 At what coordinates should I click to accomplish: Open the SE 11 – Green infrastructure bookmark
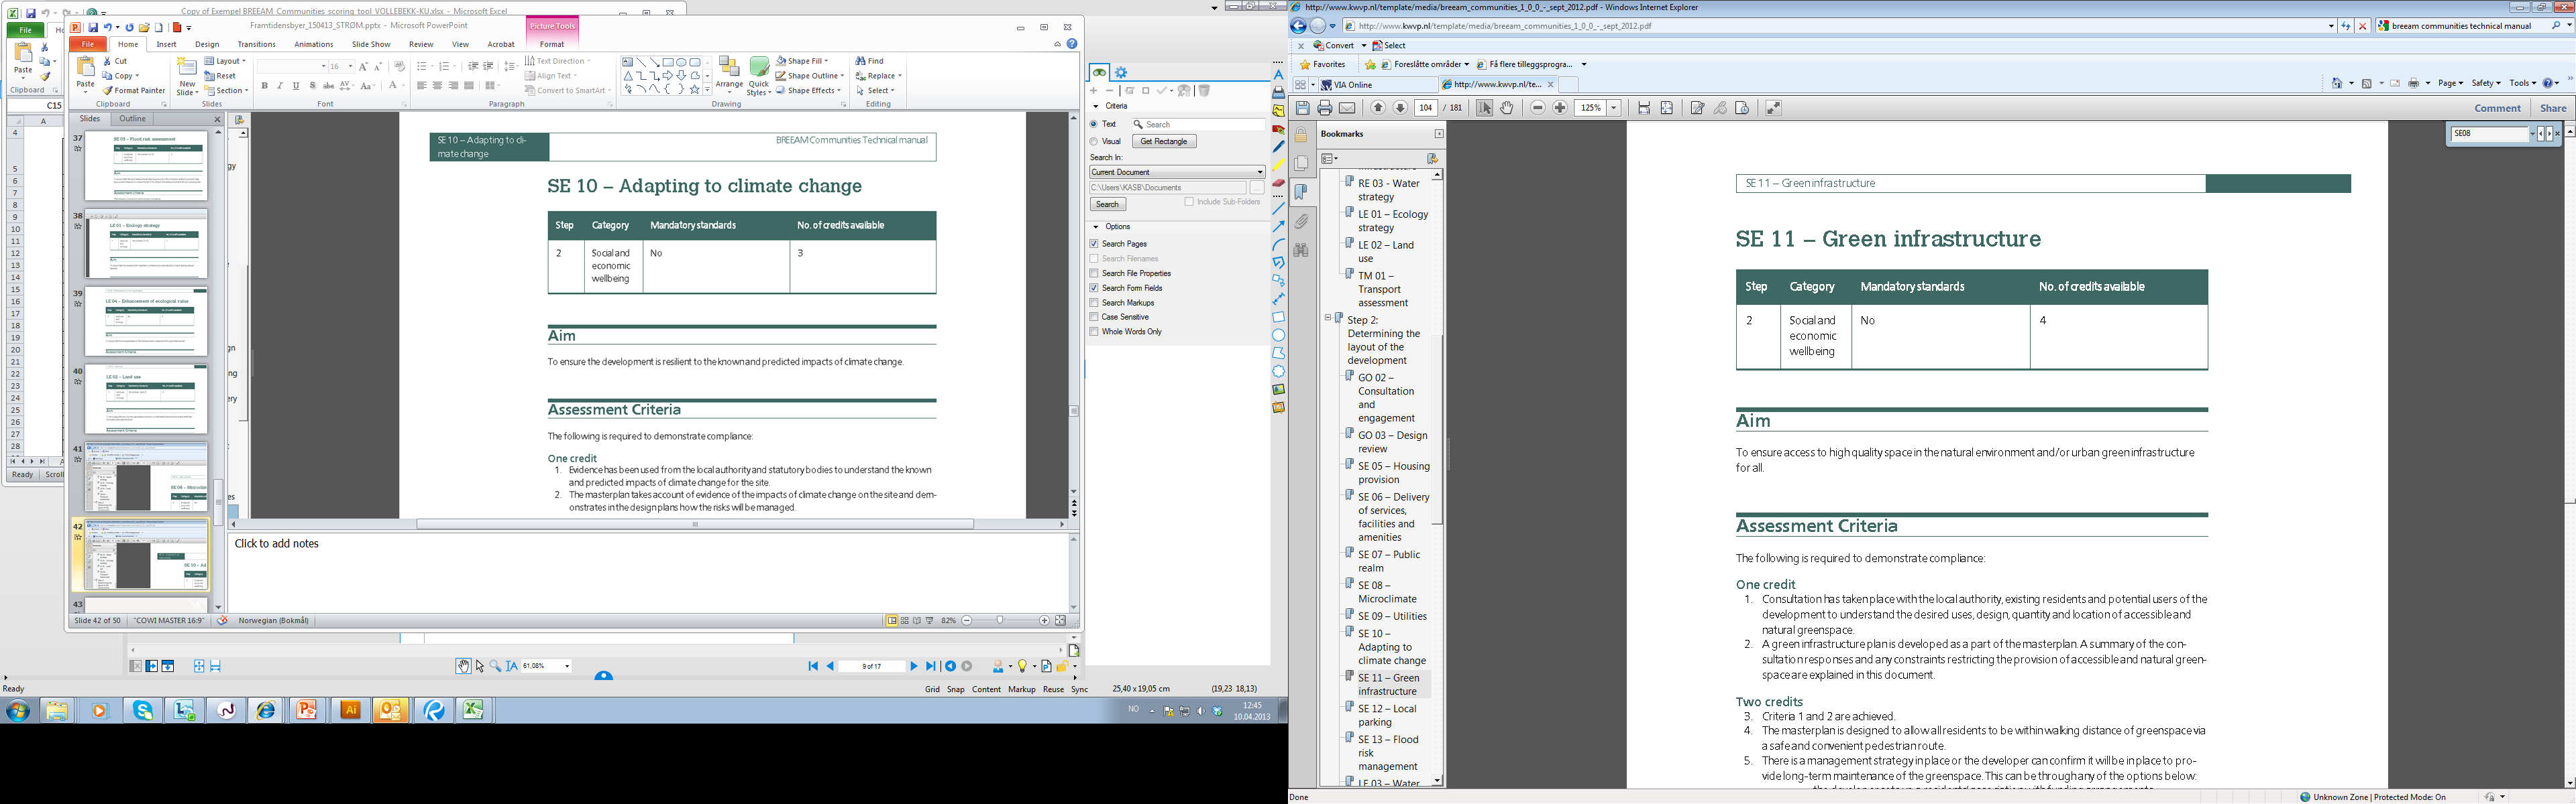[x=1388, y=684]
